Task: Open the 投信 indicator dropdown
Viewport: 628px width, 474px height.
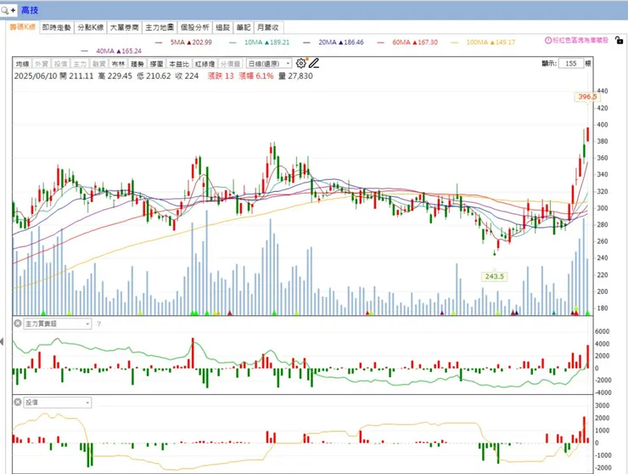Action: pos(57,402)
